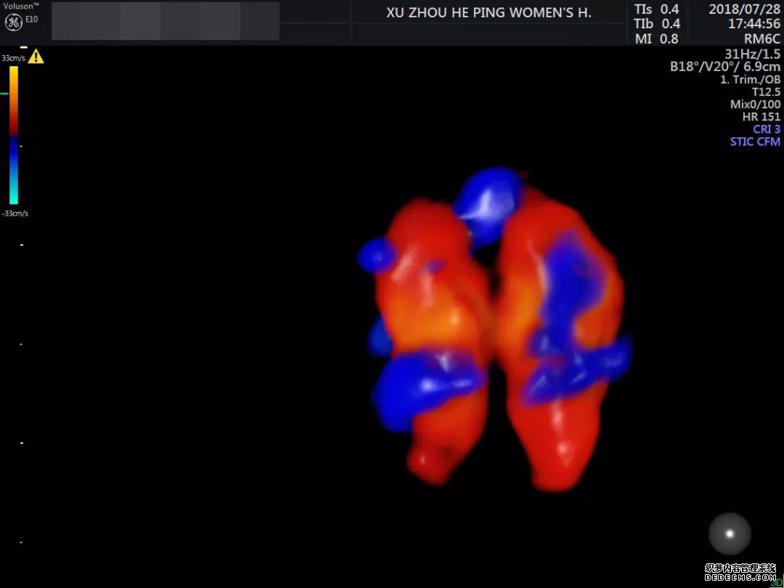
Task: Select the CRI 3 setting label
Action: 766,129
